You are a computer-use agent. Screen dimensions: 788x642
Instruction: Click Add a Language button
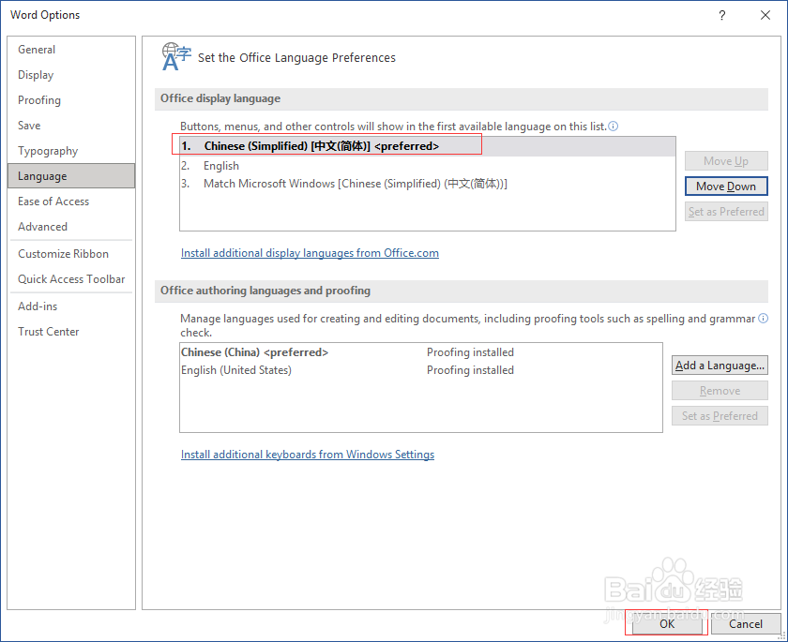(x=720, y=366)
